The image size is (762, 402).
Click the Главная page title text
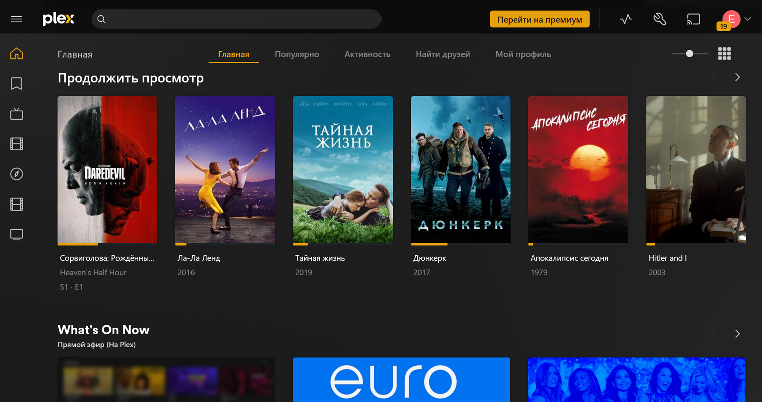pyautogui.click(x=75, y=54)
